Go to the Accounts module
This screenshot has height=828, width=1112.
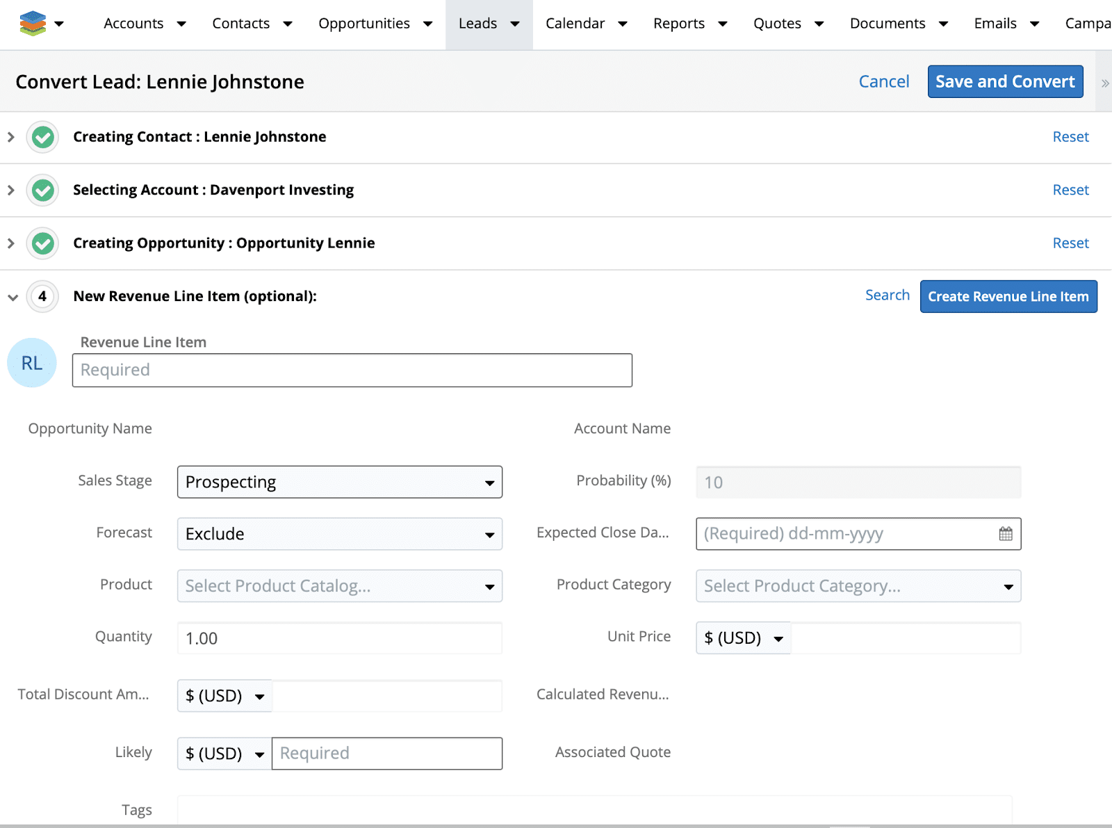133,24
